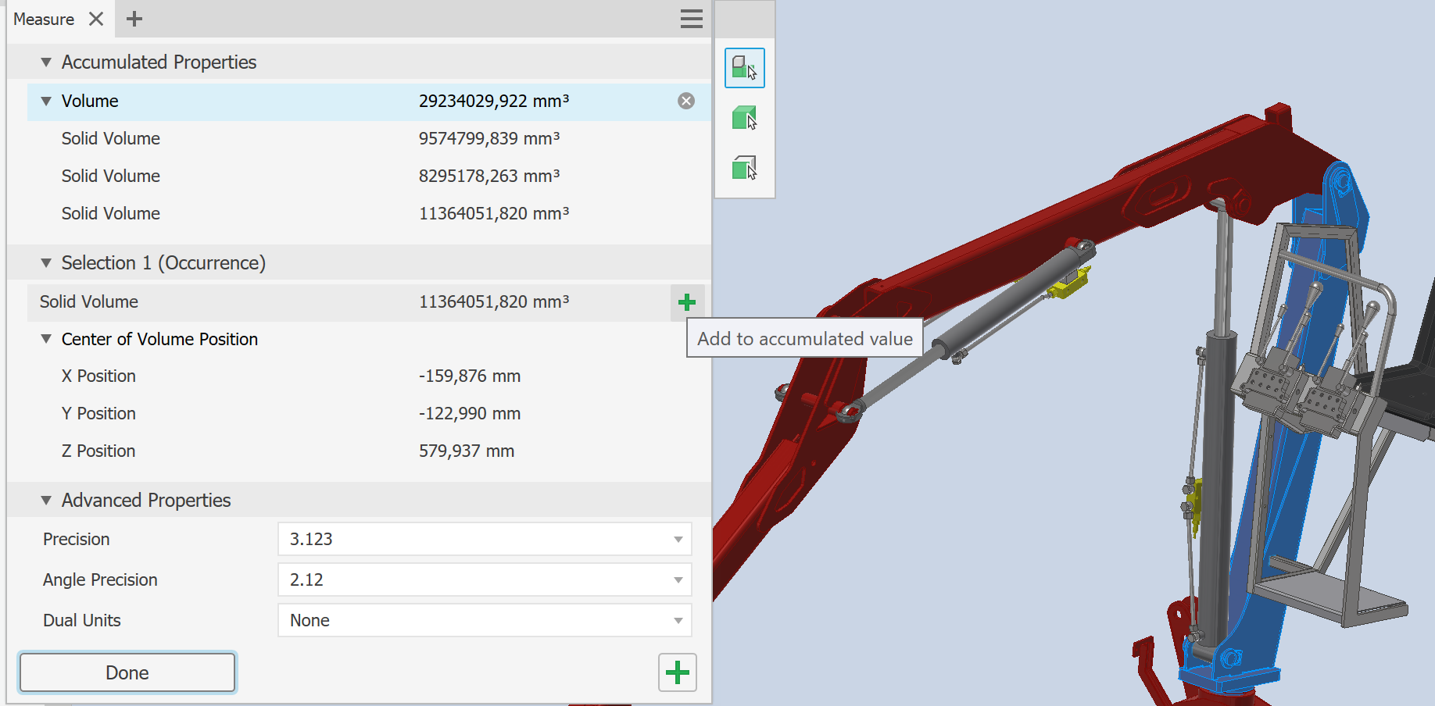Viewport: 1435px width, 706px height.
Task: Click the Done button
Action: [x=127, y=672]
